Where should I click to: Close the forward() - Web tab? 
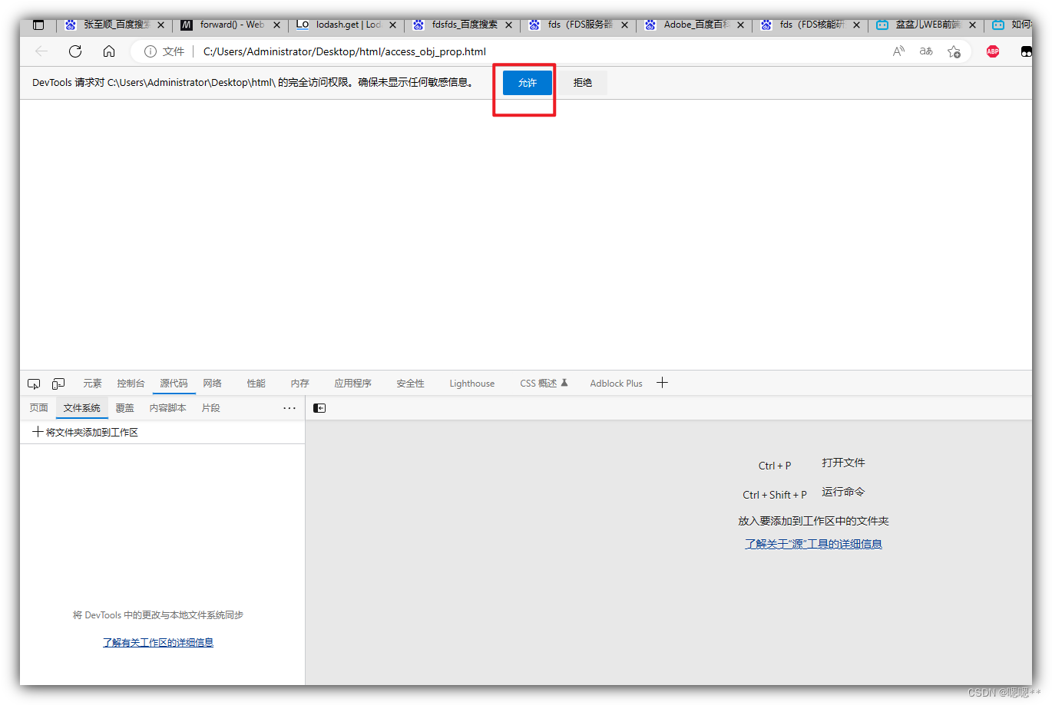(x=277, y=25)
